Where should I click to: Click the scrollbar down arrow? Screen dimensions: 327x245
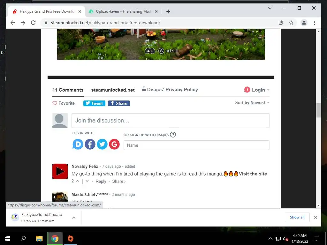(318, 205)
